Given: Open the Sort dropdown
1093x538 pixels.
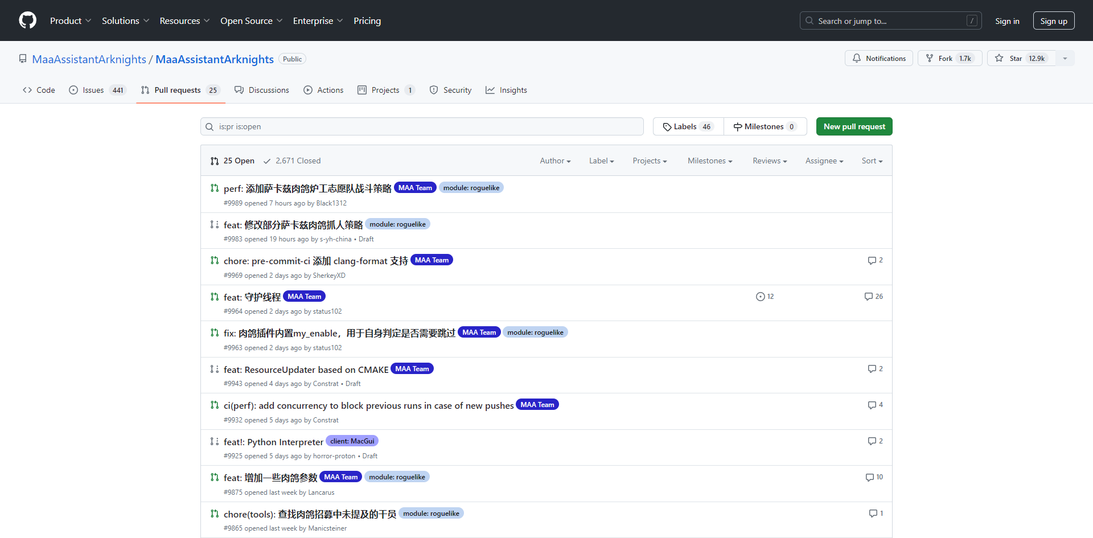Looking at the screenshot, I should pyautogui.click(x=872, y=161).
